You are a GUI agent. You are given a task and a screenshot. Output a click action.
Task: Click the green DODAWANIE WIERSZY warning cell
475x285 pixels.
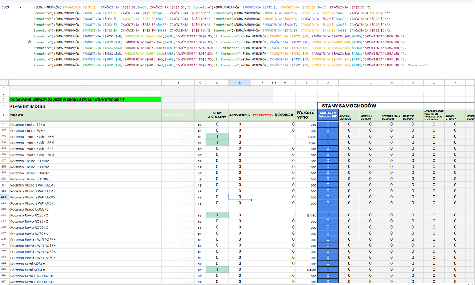[x=85, y=100]
